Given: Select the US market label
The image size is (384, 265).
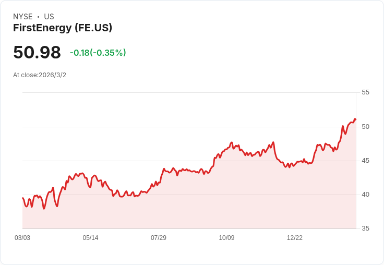Looking at the screenshot, I should click(49, 17).
